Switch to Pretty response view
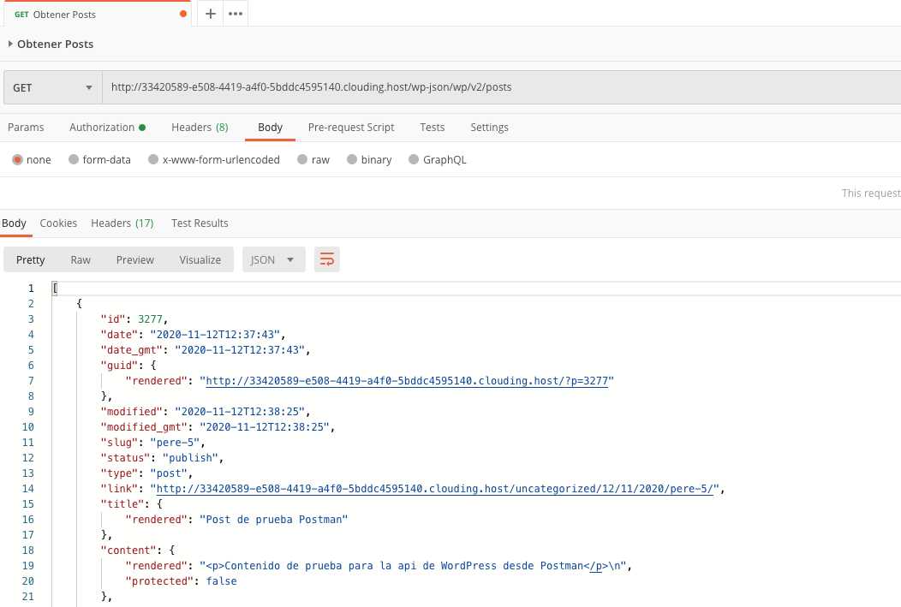Image resolution: width=901 pixels, height=607 pixels. 31,259
